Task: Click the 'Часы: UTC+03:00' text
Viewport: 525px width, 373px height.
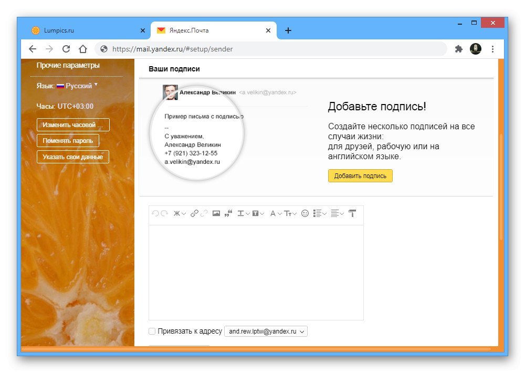Action: [65, 106]
